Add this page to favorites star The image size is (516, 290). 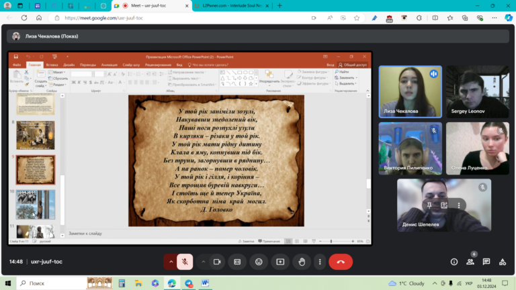357,17
